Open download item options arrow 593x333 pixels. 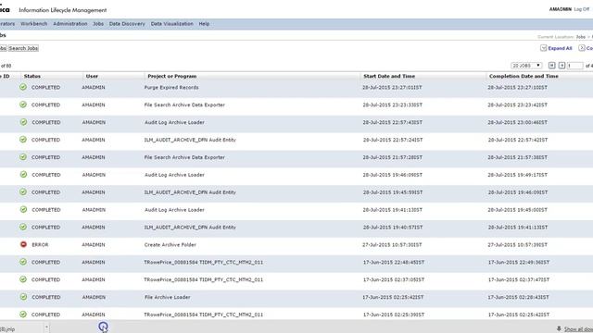coord(46,327)
